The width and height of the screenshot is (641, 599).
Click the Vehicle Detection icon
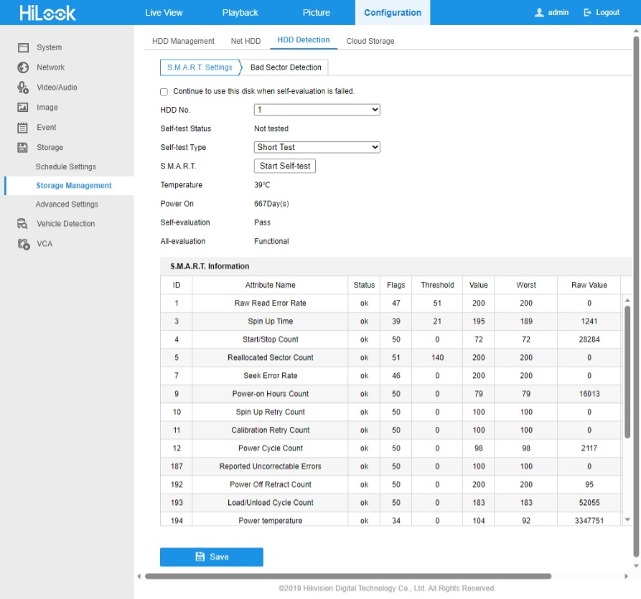(23, 224)
